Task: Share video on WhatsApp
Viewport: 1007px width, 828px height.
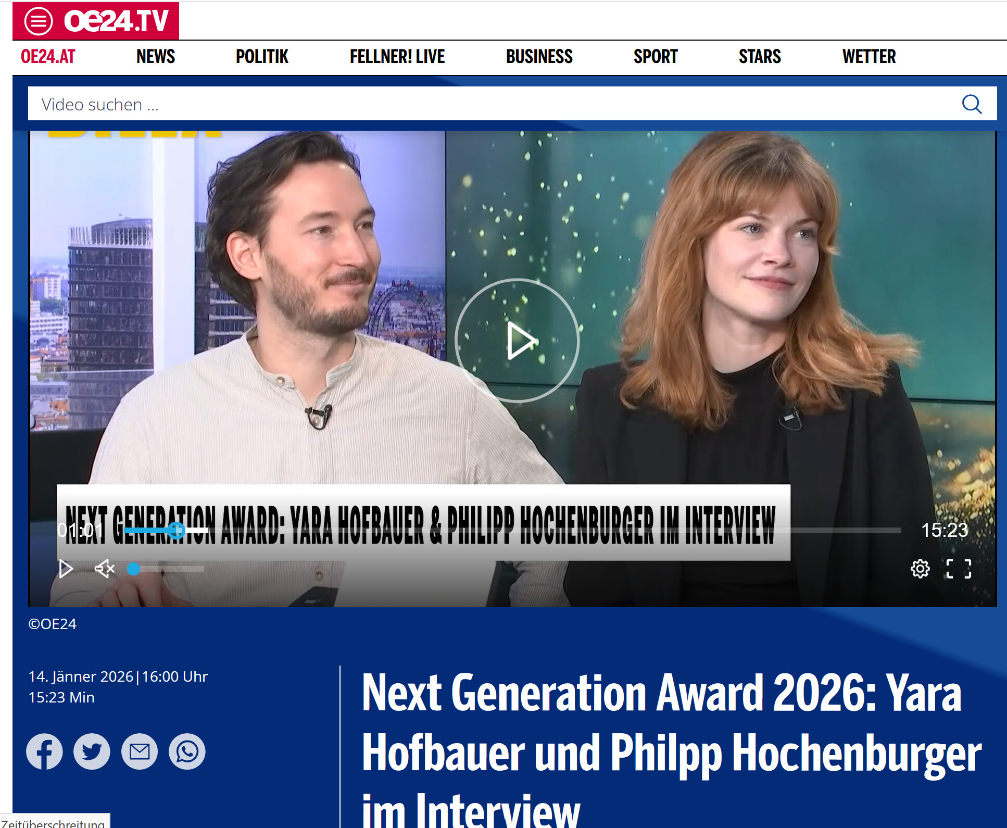Action: (x=187, y=751)
